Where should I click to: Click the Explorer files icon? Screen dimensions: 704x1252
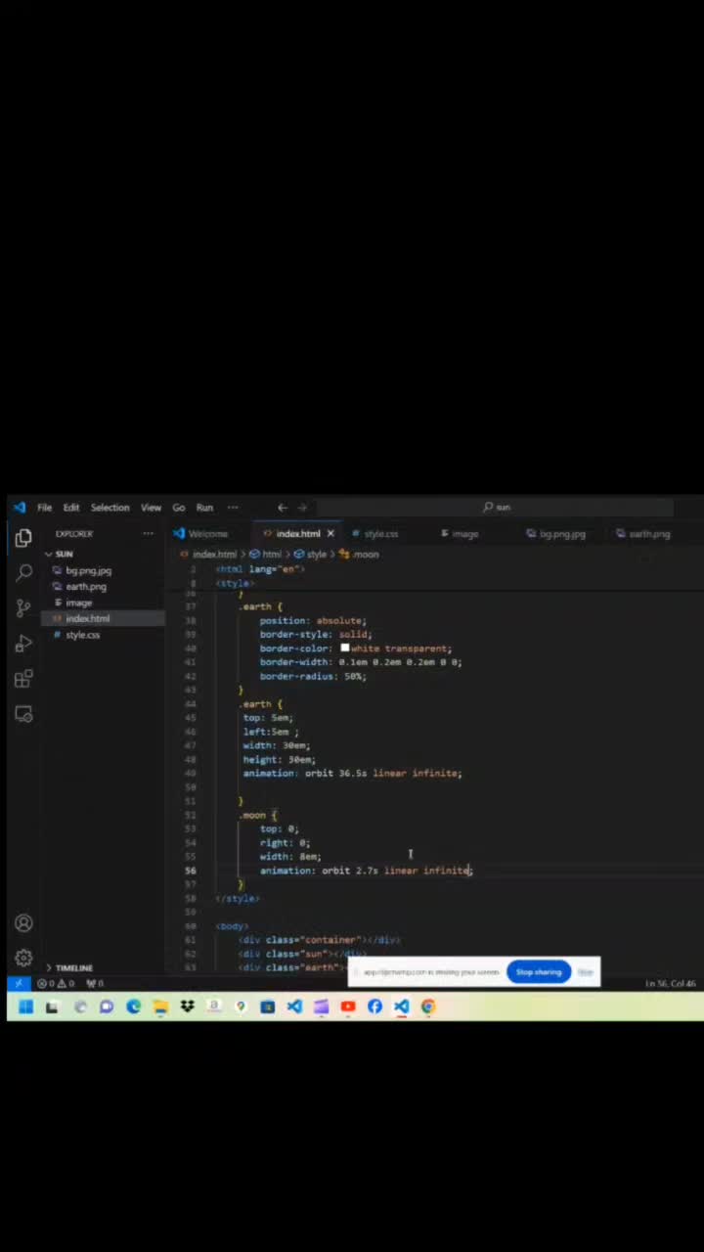24,537
